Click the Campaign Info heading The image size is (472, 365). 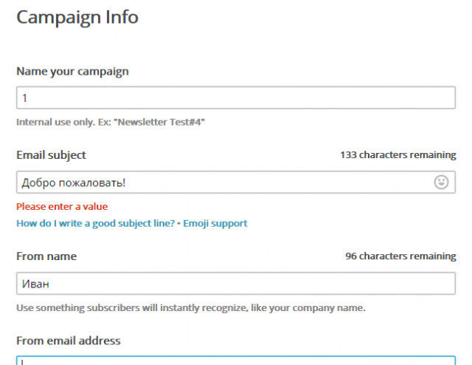77,17
